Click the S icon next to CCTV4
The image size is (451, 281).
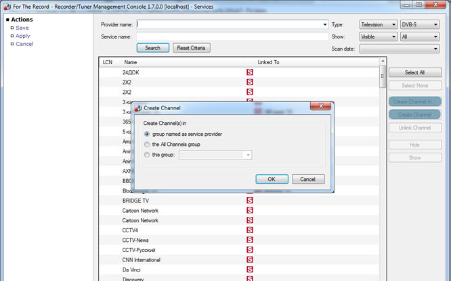click(x=249, y=230)
